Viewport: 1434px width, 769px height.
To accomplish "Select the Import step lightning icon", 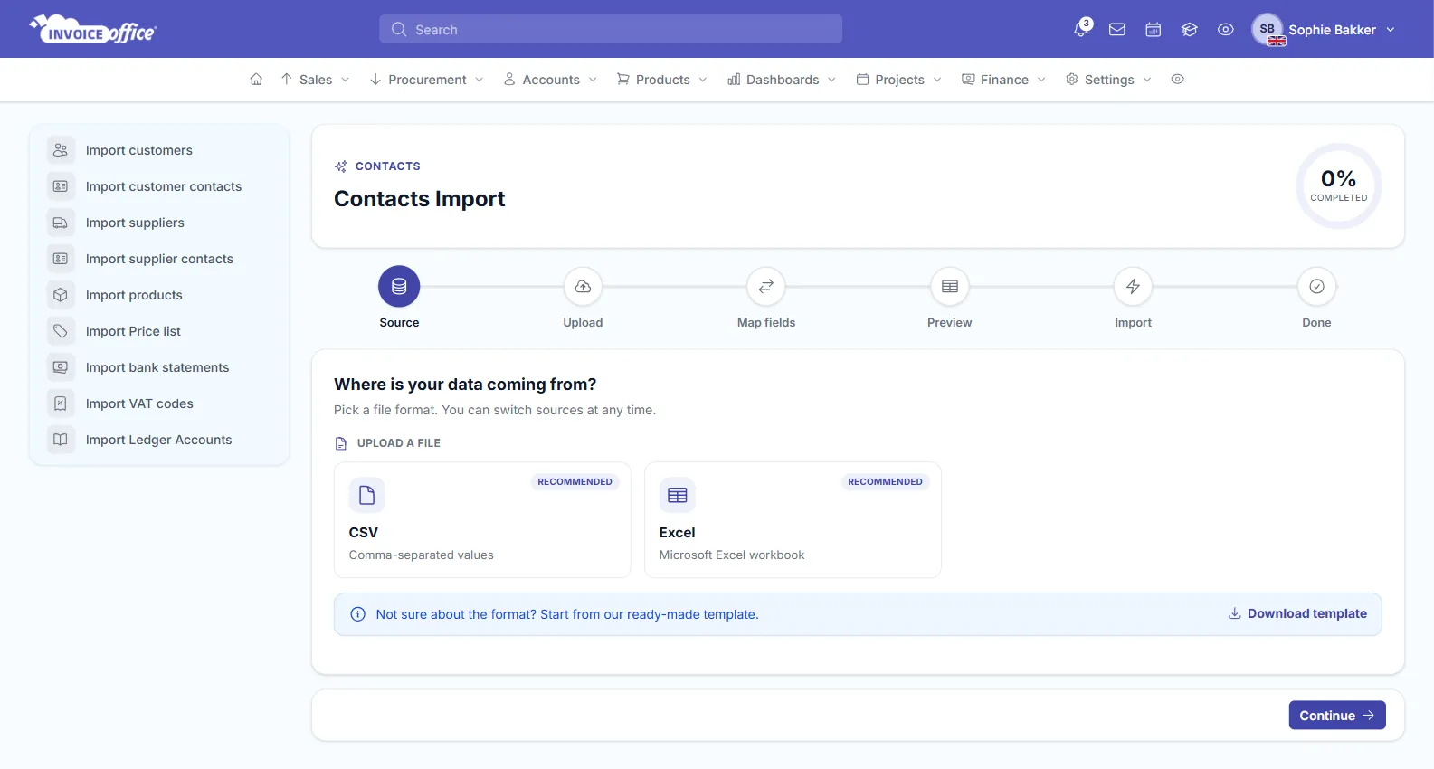I will click(1133, 287).
